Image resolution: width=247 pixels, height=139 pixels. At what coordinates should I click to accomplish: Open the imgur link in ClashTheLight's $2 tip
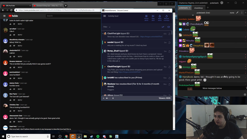tap(129, 72)
